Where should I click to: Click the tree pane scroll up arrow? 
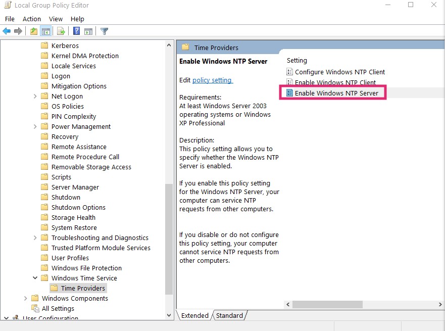pyautogui.click(x=169, y=45)
